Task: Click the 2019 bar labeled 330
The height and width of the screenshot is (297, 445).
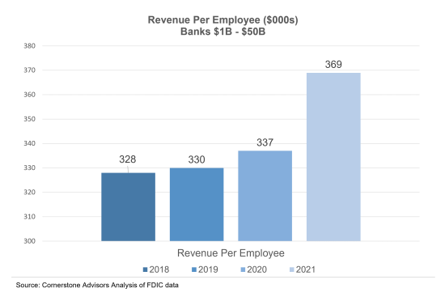Action: [197, 205]
